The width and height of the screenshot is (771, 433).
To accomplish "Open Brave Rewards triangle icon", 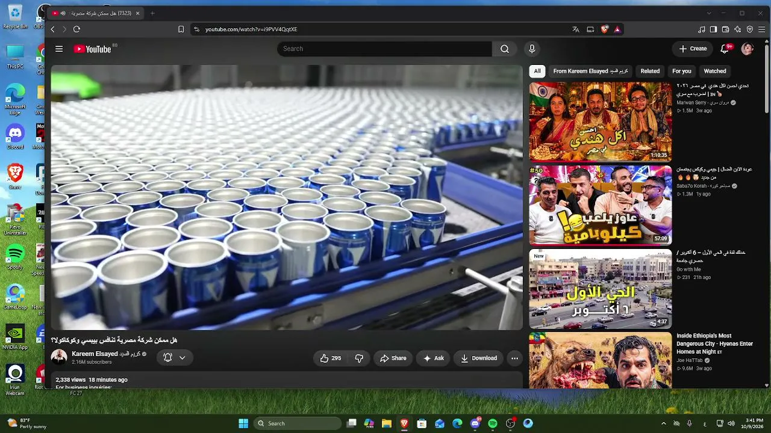I will (x=617, y=29).
